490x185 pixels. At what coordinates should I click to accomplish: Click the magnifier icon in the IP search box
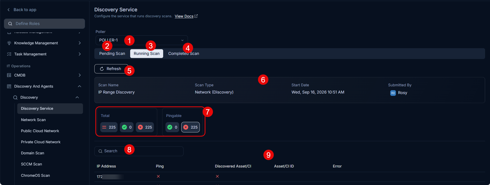pyautogui.click(x=100, y=151)
